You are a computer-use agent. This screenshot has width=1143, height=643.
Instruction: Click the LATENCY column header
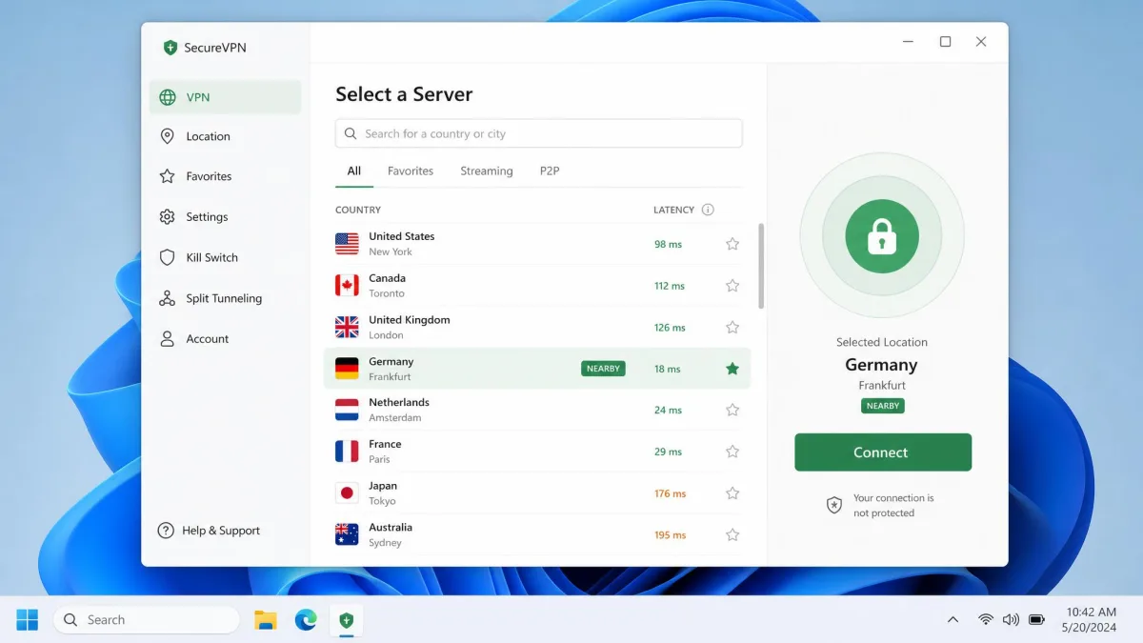click(674, 210)
